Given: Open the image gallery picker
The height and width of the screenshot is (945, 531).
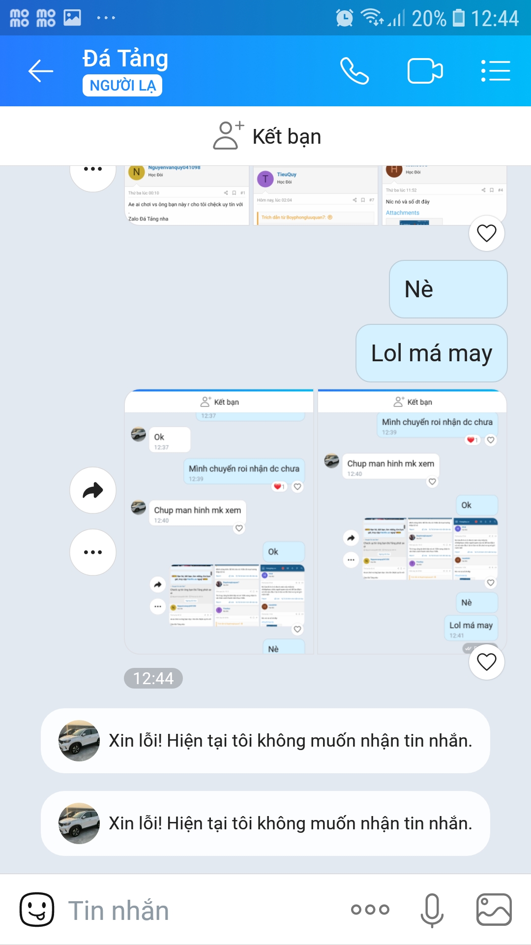Looking at the screenshot, I should tap(494, 910).
